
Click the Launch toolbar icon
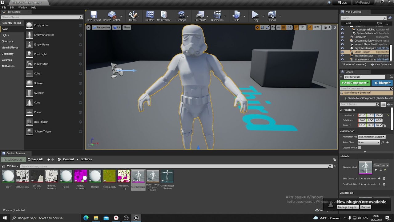272,16
